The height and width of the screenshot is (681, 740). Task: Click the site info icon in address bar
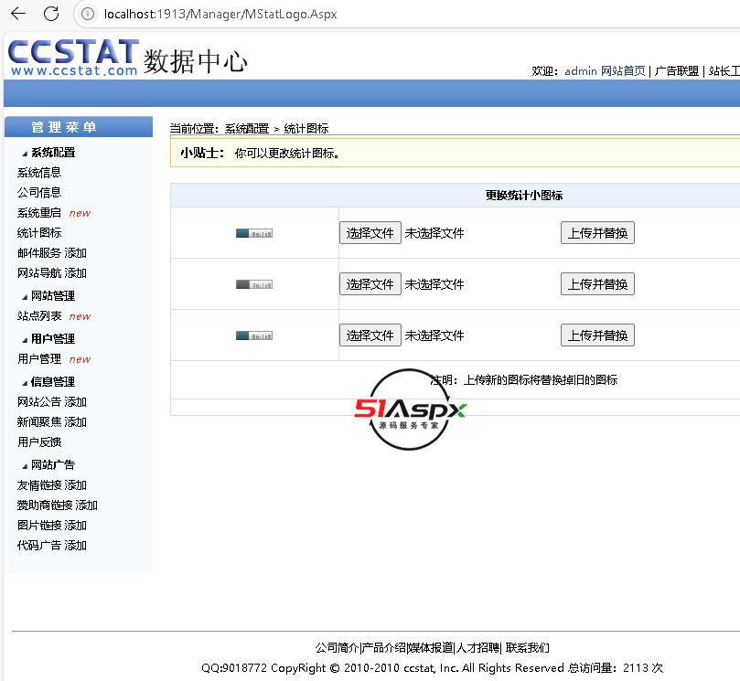point(89,14)
